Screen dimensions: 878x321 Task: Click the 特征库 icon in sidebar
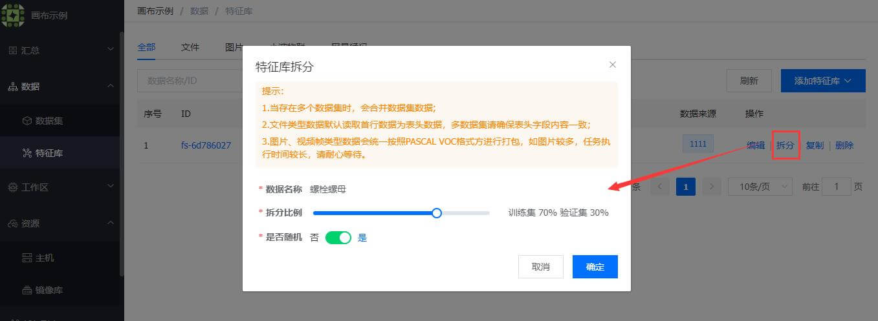click(x=27, y=153)
